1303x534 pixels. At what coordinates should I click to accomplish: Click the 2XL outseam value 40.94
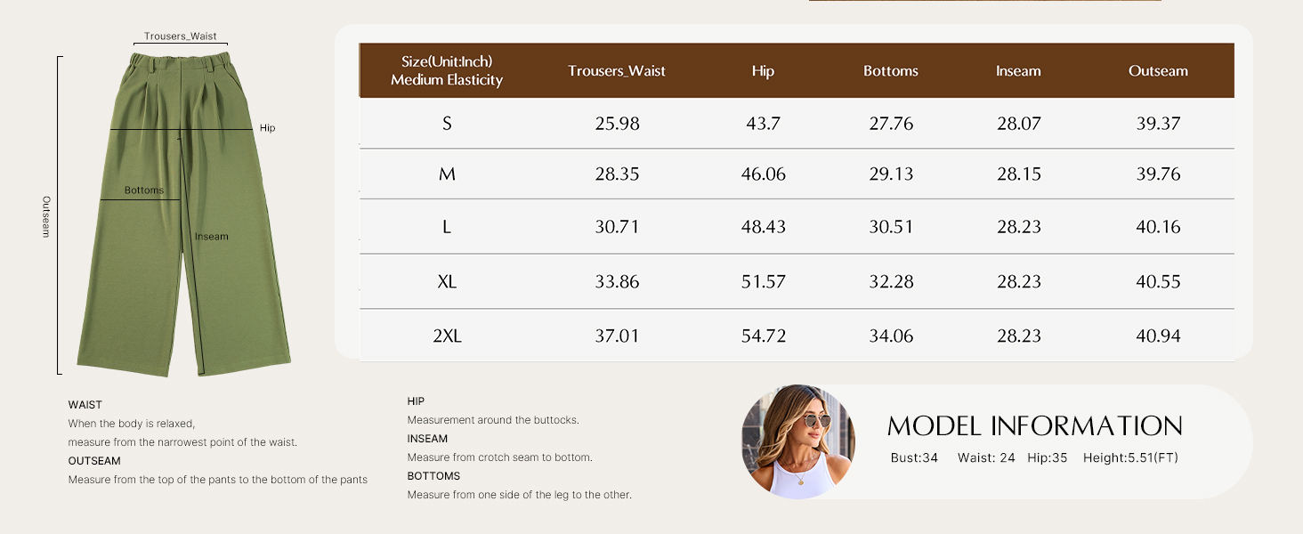pos(1158,336)
